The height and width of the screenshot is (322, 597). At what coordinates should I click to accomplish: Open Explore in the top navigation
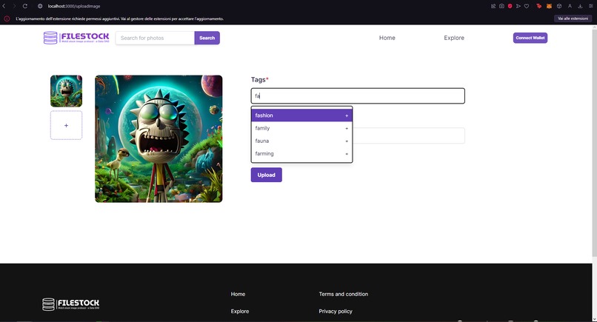(454, 38)
